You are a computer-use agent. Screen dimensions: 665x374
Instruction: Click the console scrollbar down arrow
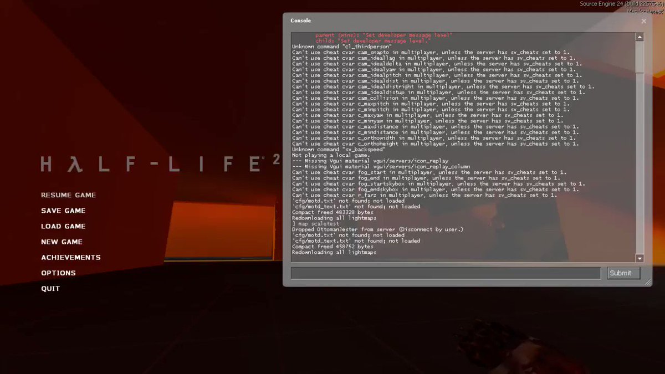pos(640,258)
